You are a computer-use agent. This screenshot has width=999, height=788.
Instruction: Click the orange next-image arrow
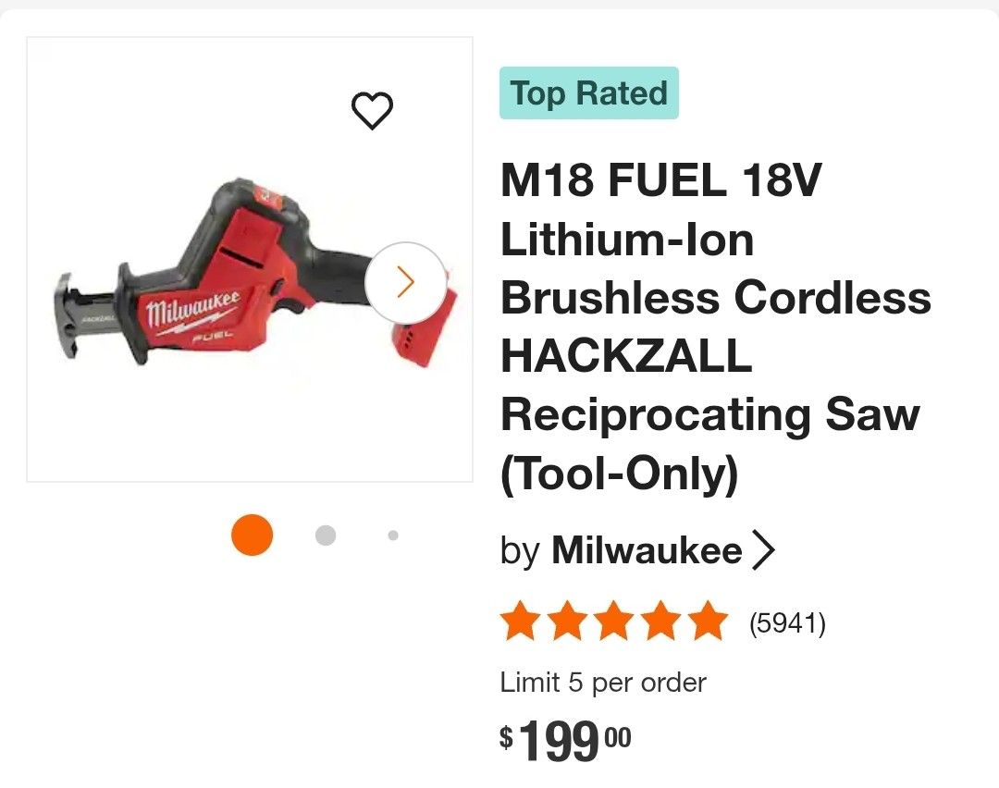click(405, 283)
